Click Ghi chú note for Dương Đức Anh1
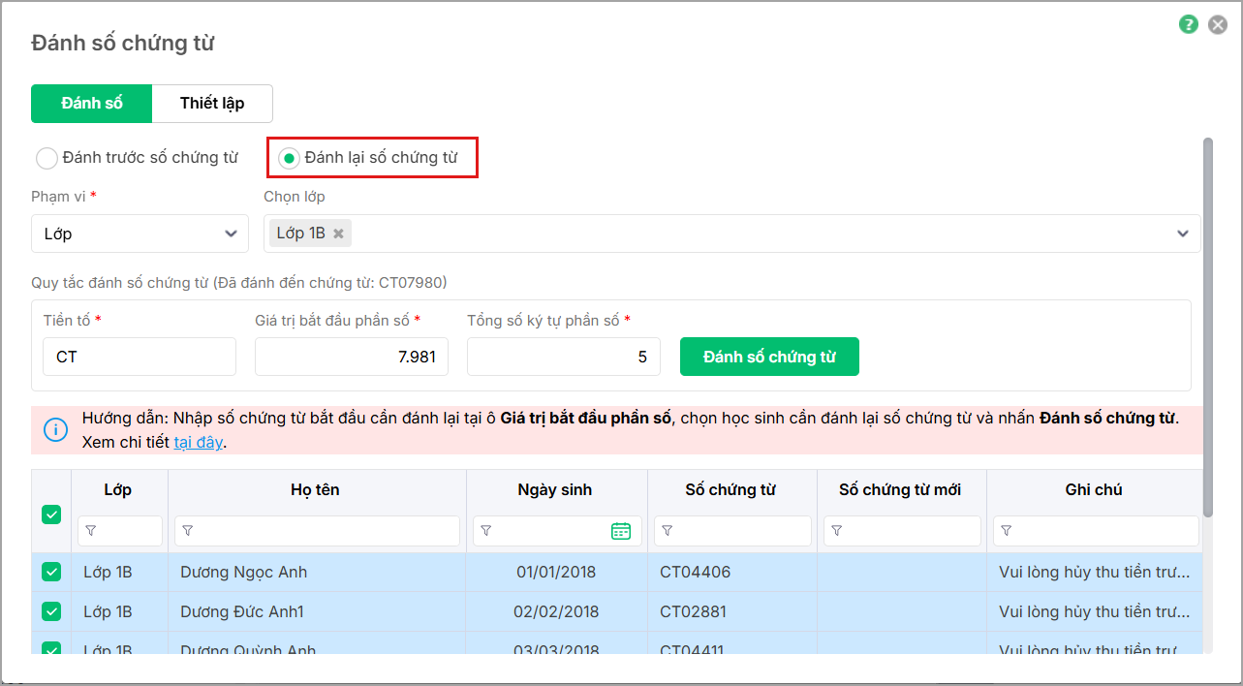The width and height of the screenshot is (1243, 686). pos(1095,612)
